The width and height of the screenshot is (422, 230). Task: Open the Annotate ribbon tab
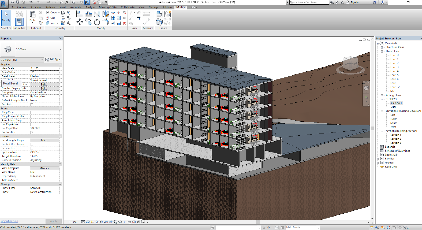pos(76,7)
